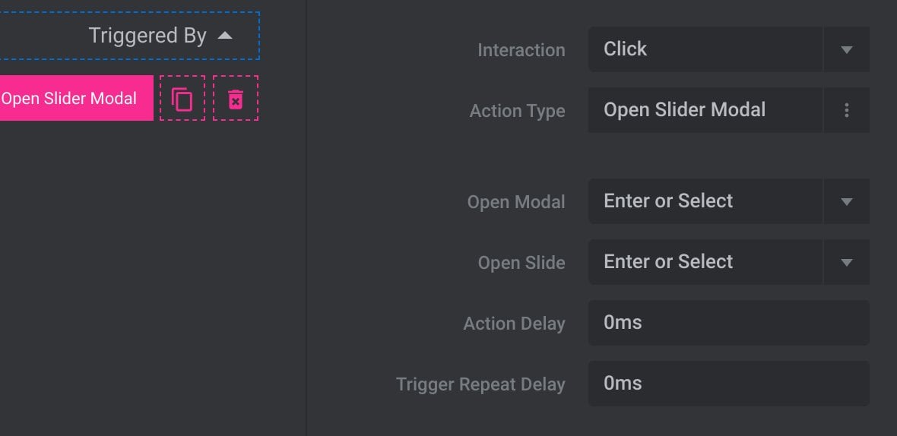
Task: Click the Trigger Repeat Delay 0ms input
Action: coord(729,384)
